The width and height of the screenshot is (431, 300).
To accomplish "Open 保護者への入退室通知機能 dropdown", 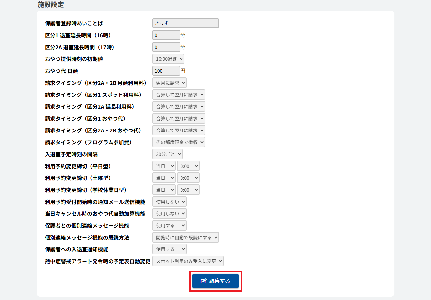I will [169, 249].
